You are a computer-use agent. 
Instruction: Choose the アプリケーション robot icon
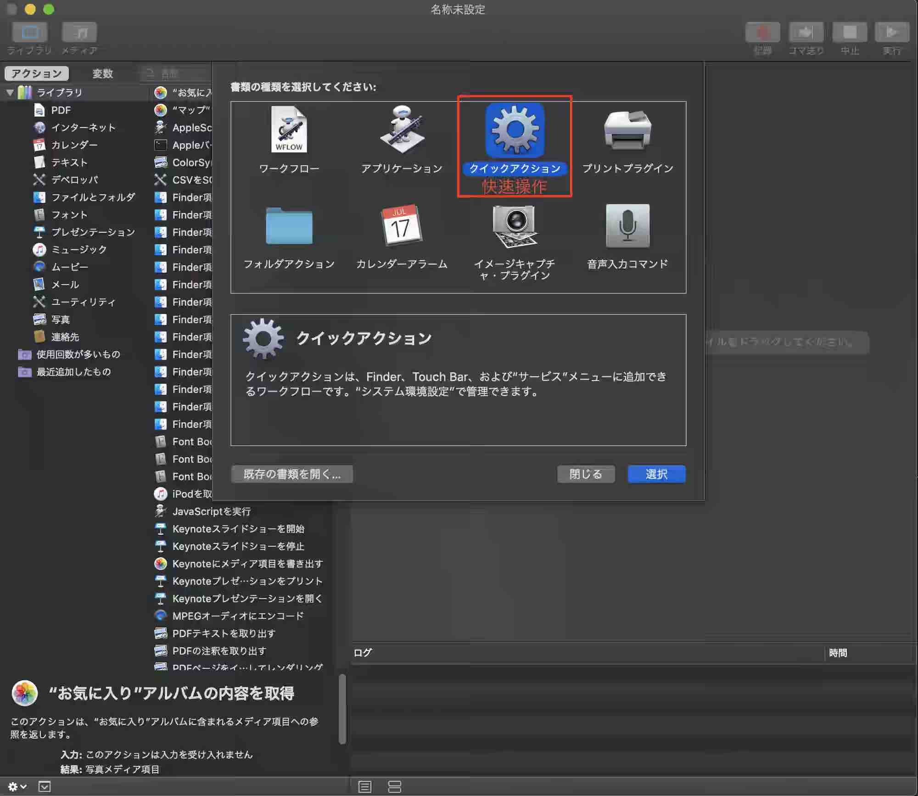click(x=402, y=130)
